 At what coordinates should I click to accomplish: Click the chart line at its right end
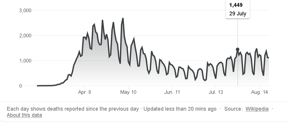268,58
